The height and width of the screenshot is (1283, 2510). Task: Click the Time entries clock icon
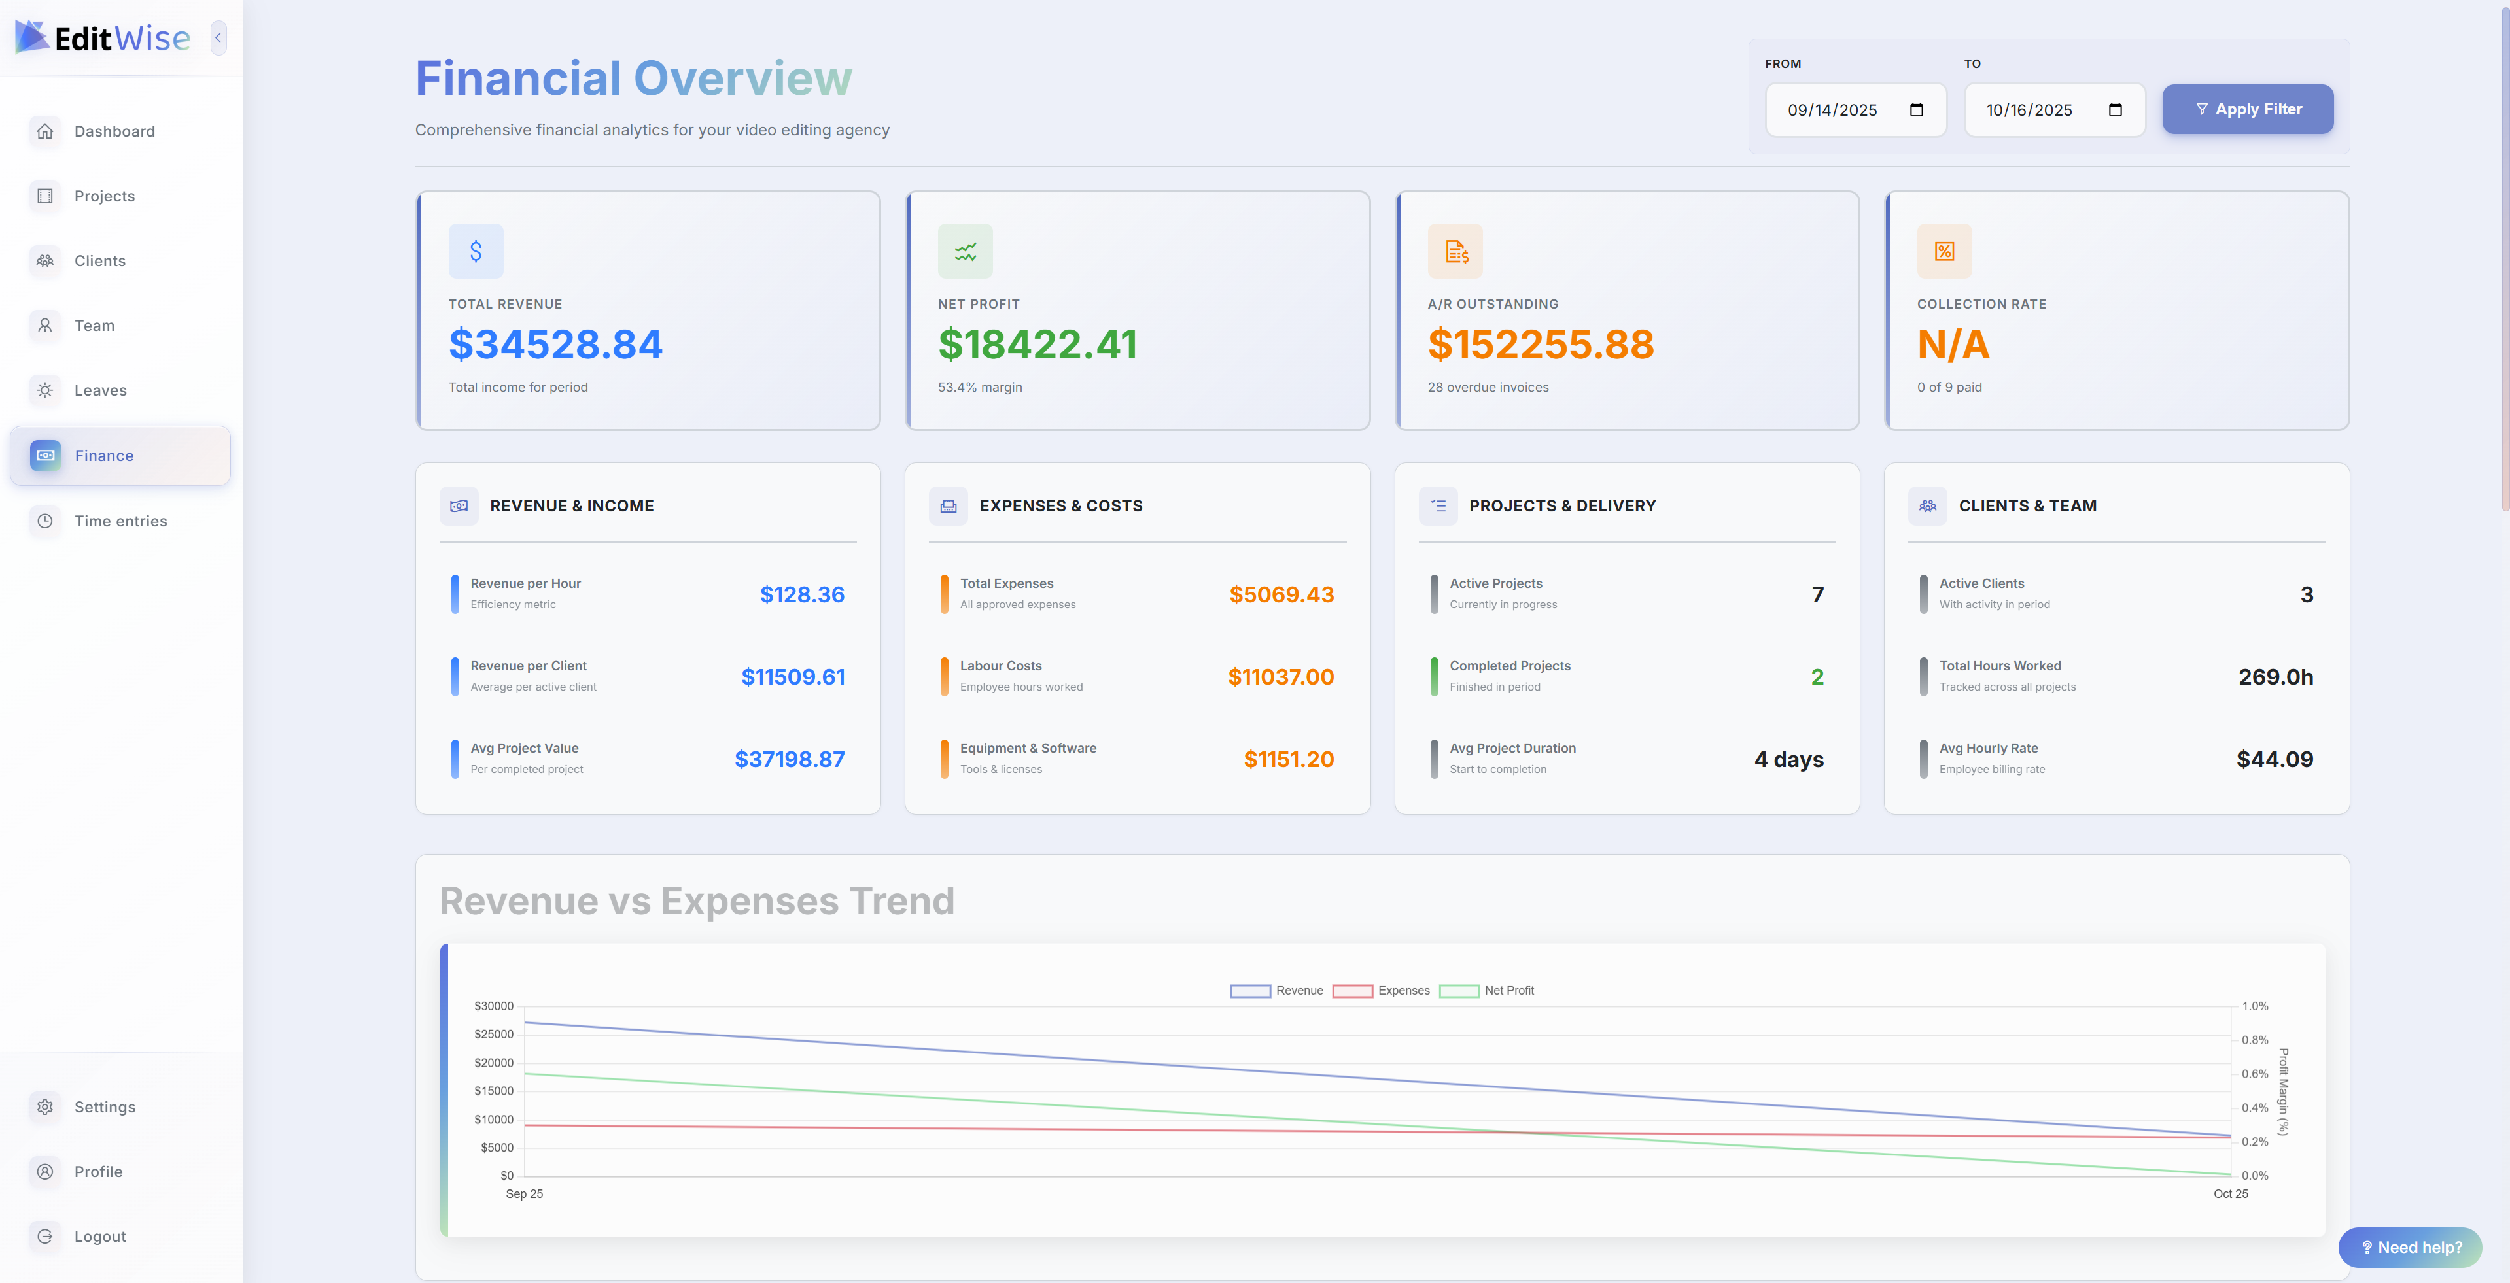[45, 521]
